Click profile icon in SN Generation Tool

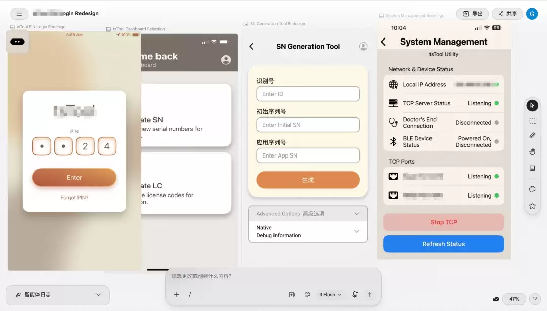pos(363,47)
